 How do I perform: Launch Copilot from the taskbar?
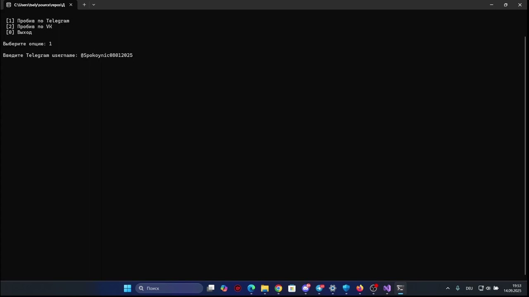point(224,288)
